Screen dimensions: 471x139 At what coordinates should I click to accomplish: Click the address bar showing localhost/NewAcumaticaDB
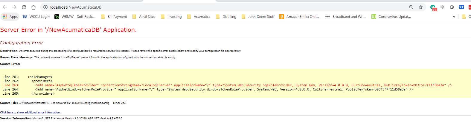point(209,7)
